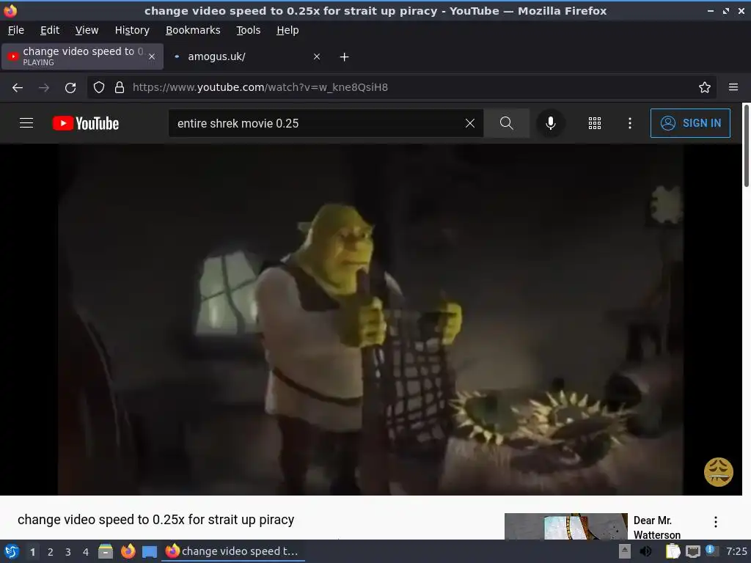751x563 pixels.
Task: Open the Edit menu
Action: coord(50,30)
